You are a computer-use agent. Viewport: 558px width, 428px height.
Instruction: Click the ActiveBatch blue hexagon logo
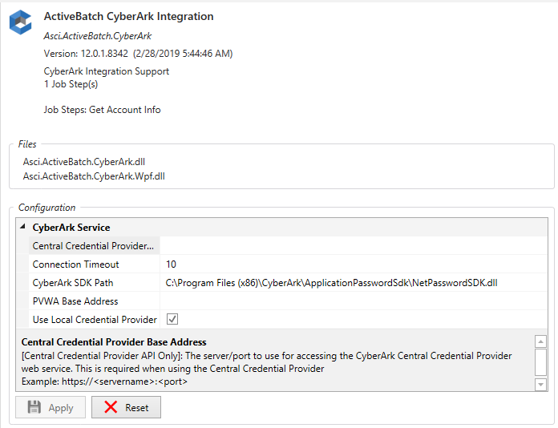pyautogui.click(x=20, y=22)
